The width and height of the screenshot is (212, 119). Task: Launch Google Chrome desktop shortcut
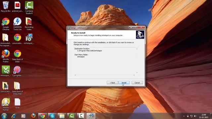[6, 24]
